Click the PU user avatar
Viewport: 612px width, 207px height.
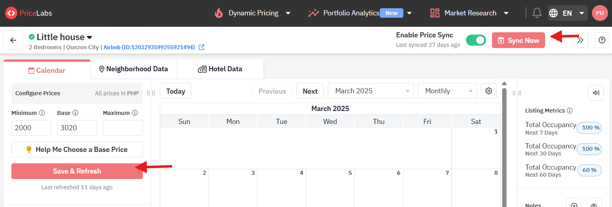tap(600, 13)
